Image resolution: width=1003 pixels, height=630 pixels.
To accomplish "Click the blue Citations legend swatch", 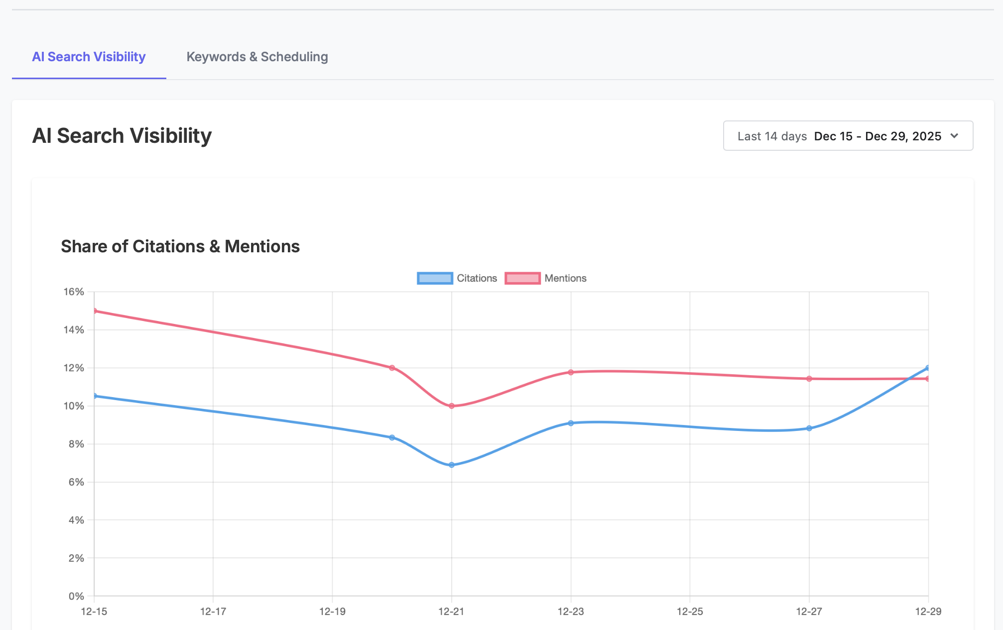I will pyautogui.click(x=434, y=278).
